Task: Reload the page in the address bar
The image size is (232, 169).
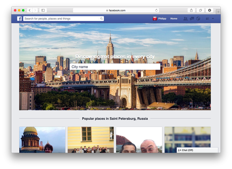Action: [x=156, y=10]
